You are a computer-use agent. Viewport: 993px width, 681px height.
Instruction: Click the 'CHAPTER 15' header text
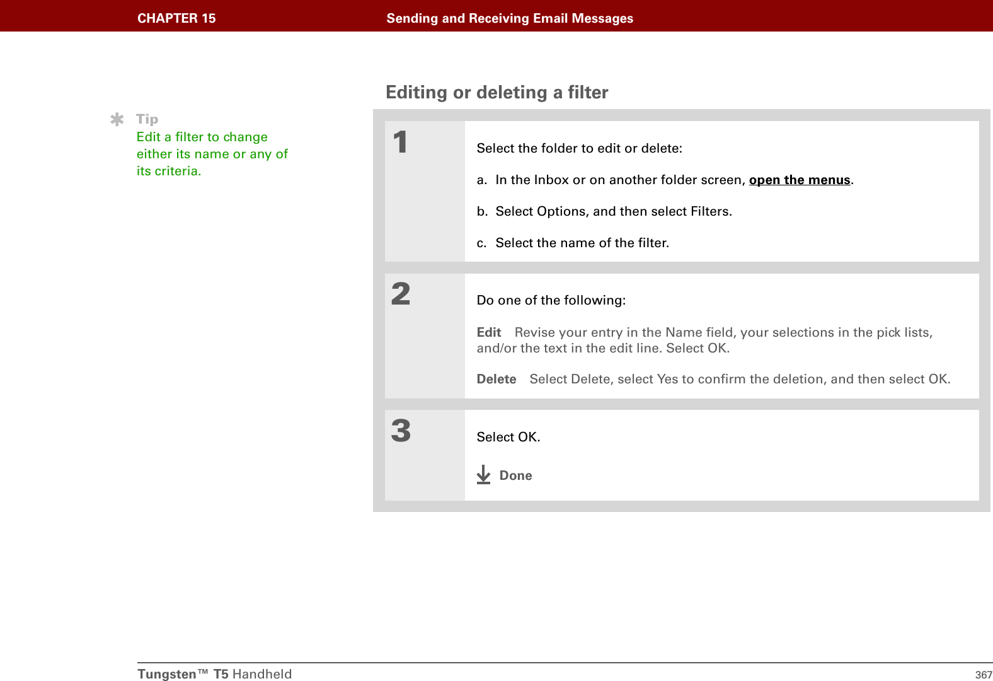pyautogui.click(x=176, y=18)
